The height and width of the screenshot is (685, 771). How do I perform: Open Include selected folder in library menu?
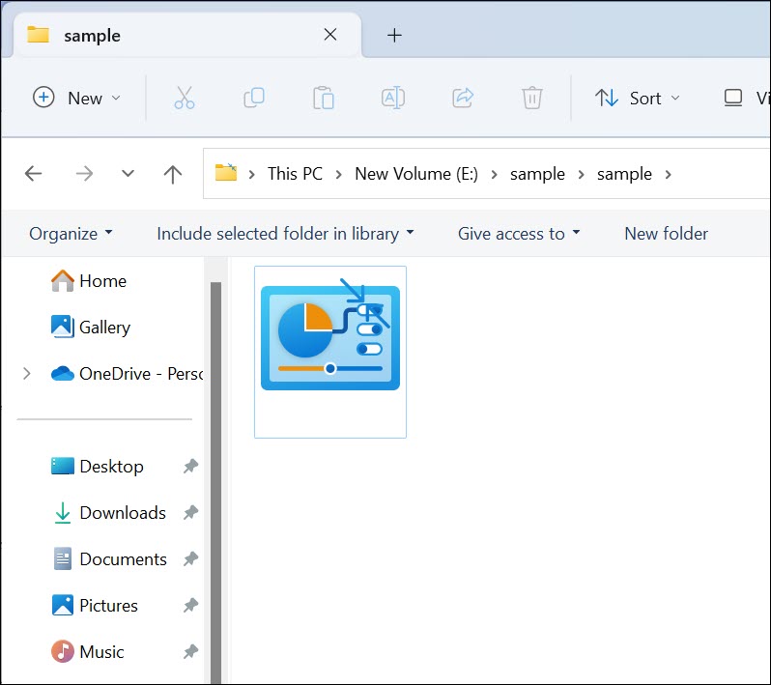285,234
